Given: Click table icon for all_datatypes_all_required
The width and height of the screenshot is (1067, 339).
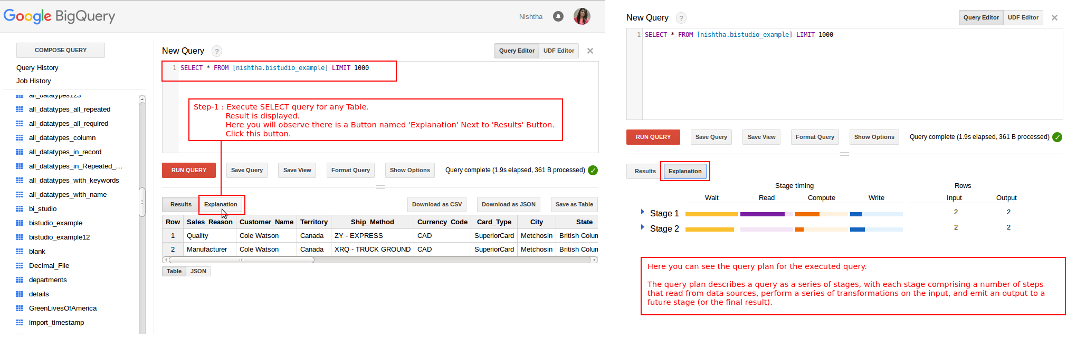Looking at the screenshot, I should click(20, 124).
